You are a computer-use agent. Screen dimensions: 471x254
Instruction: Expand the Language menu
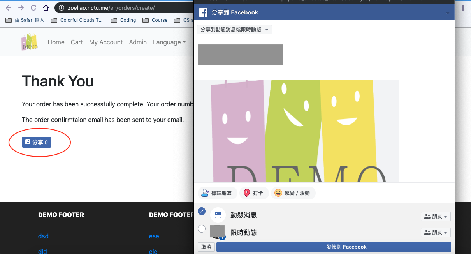(x=169, y=42)
